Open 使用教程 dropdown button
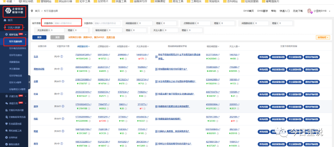 323,37
